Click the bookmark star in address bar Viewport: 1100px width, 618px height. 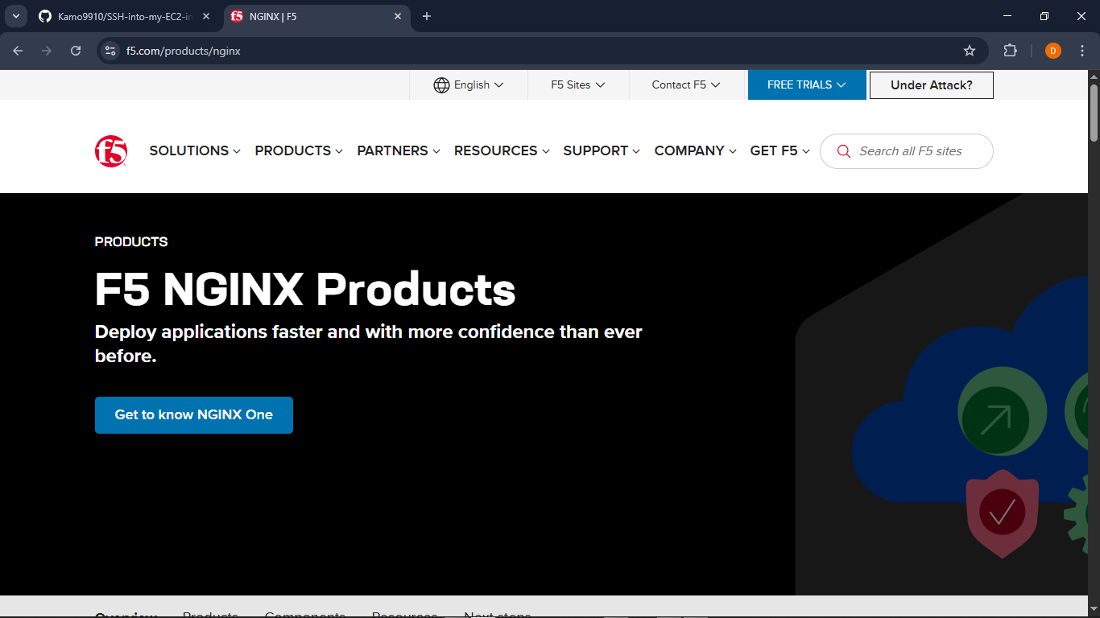coord(970,50)
